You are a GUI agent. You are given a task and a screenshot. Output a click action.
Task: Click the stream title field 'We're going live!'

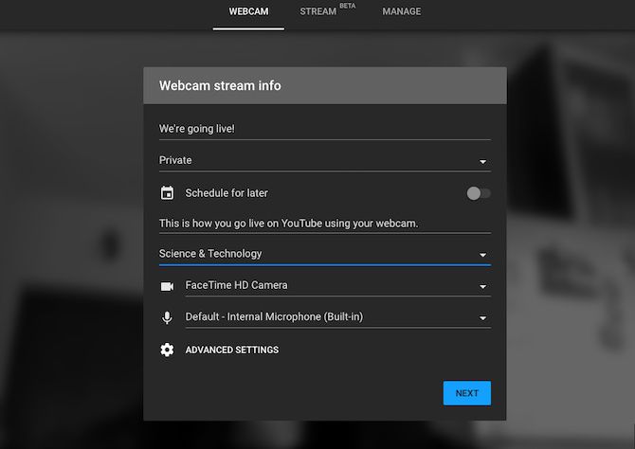point(324,129)
